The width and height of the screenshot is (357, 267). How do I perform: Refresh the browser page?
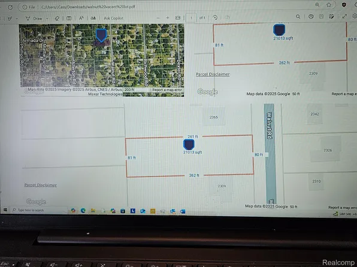point(10,7)
